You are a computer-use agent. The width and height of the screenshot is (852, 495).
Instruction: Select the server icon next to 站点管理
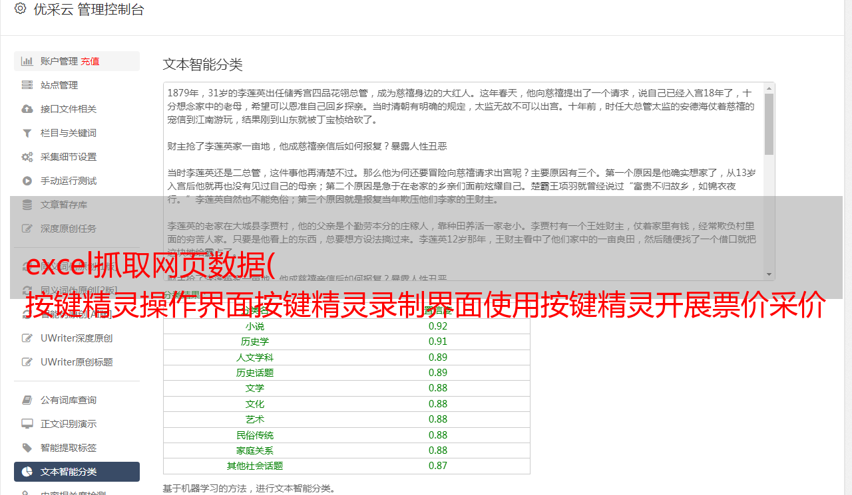[x=27, y=85]
